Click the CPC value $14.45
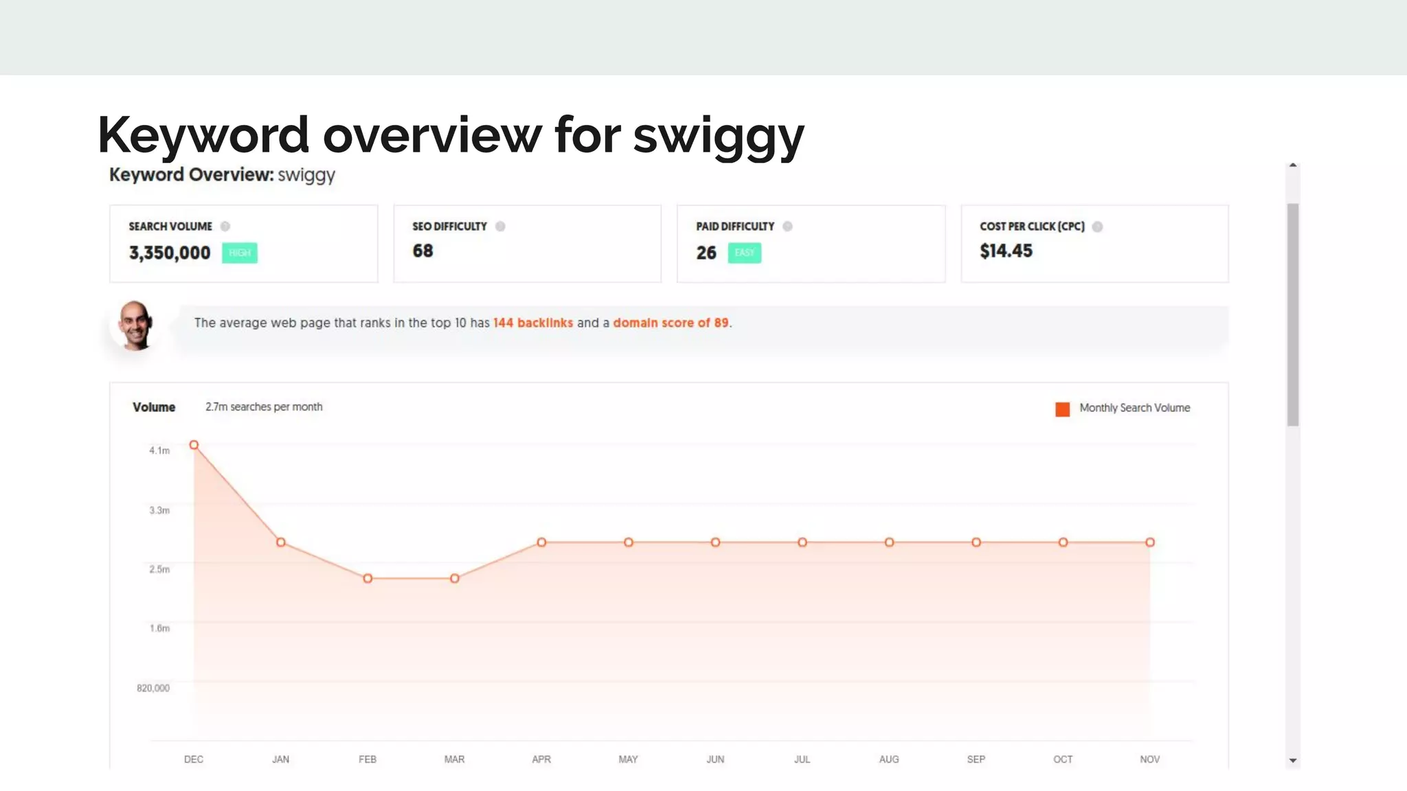Image resolution: width=1407 pixels, height=791 pixels. pos(1006,251)
